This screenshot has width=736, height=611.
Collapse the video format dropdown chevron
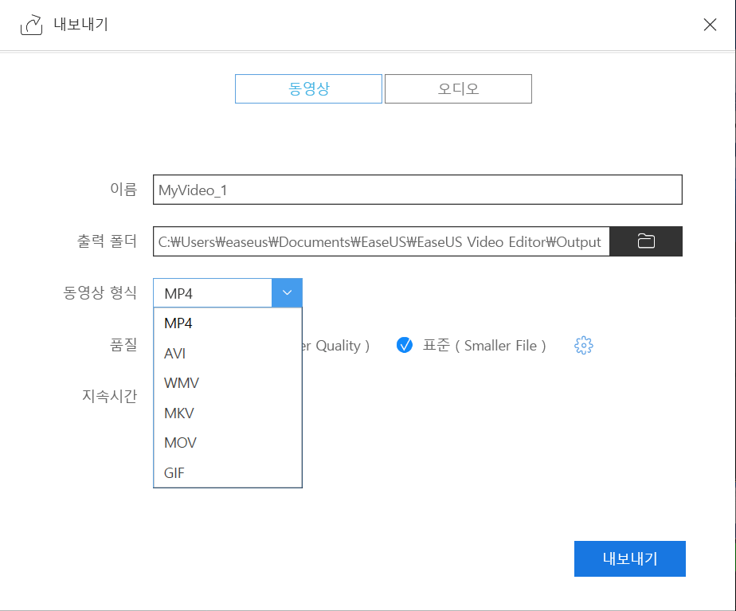click(x=286, y=292)
